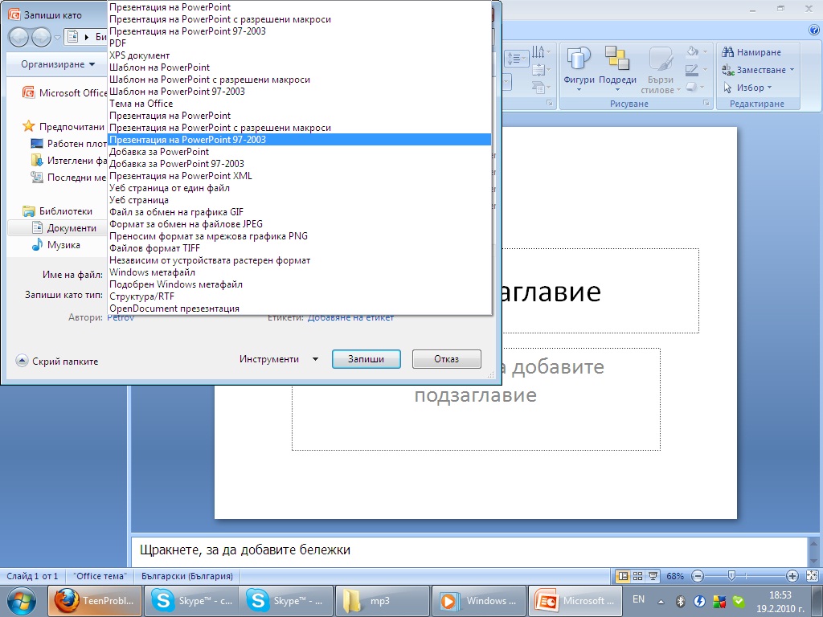823x617 pixels.
Task: Choose XPS документ as the save type
Action: coord(299,55)
